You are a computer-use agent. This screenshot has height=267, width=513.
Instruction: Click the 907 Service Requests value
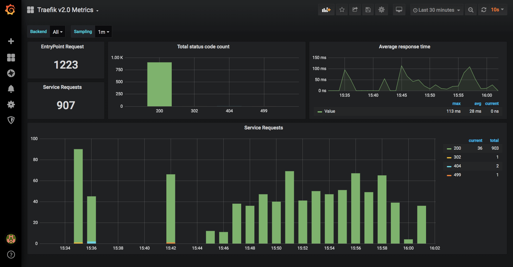66,105
